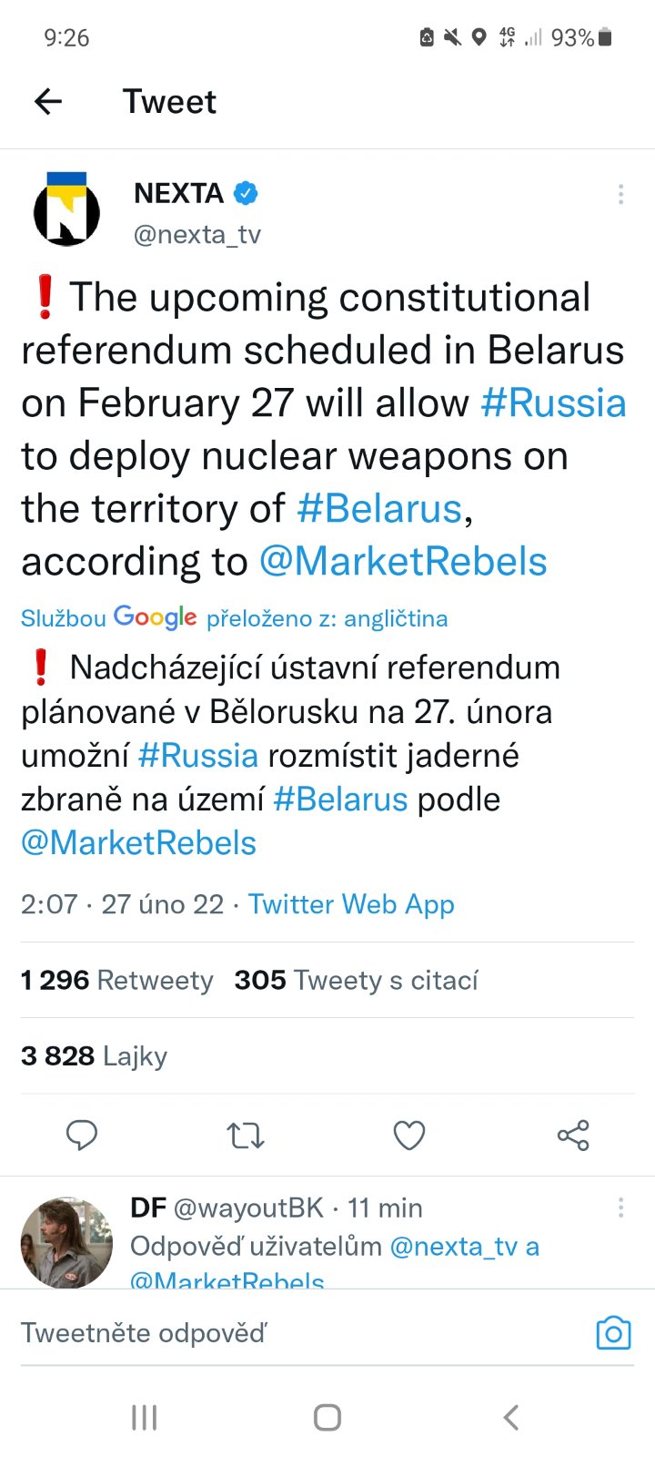Viewport: 655px width, 1457px height.
Task: Tap the reply speech bubble icon
Action: [82, 1135]
